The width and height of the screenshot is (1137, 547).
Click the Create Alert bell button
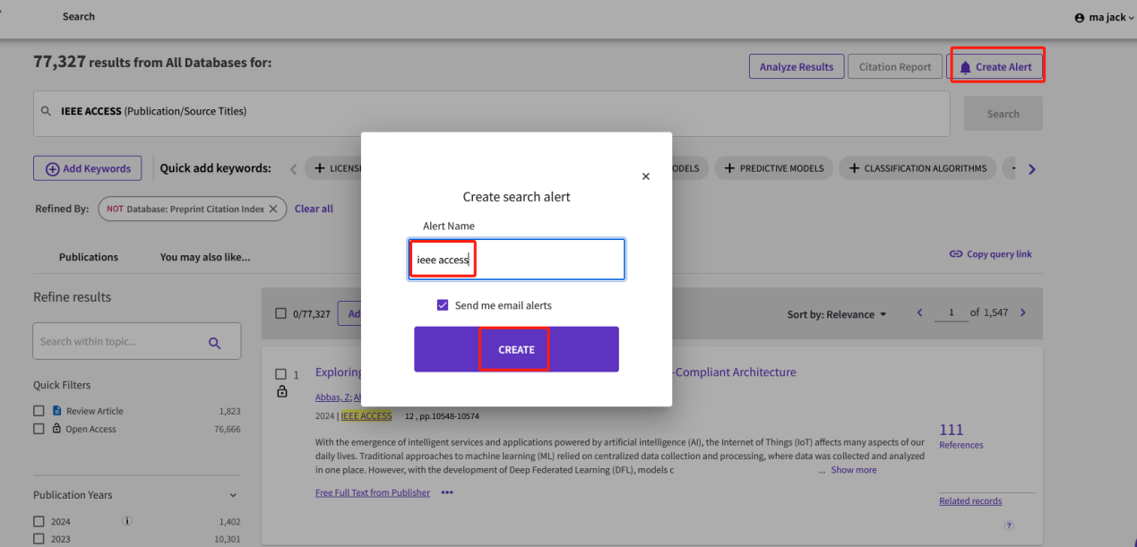coord(995,67)
